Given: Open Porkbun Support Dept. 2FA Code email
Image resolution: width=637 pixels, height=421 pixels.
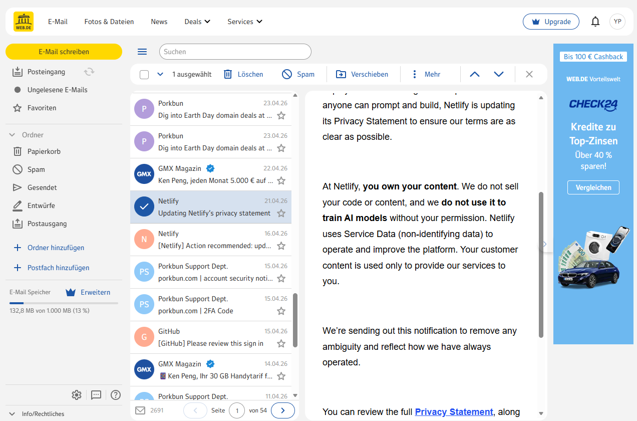Looking at the screenshot, I should pos(211,305).
